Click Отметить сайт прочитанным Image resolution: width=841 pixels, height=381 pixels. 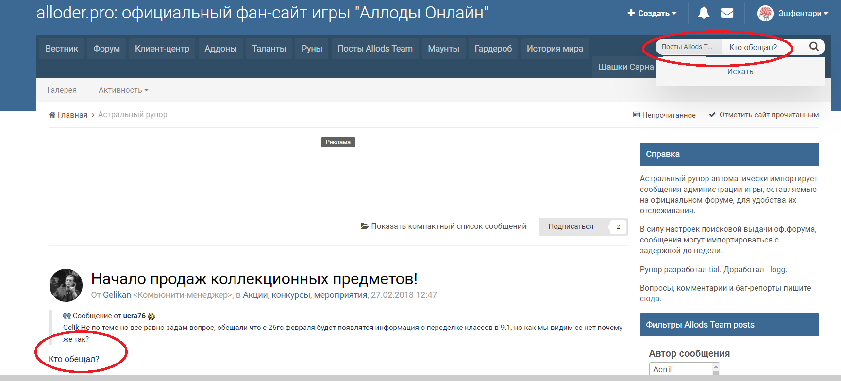(764, 115)
